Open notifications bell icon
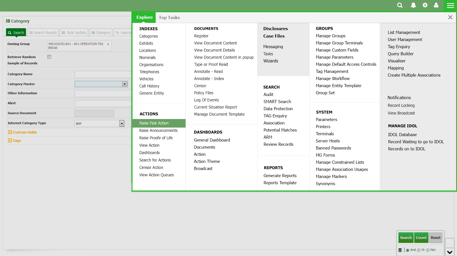The height and width of the screenshot is (256, 457). (x=413, y=5)
